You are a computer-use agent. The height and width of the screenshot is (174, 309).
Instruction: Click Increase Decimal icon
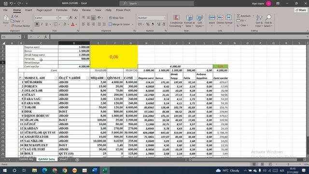(x=159, y=24)
